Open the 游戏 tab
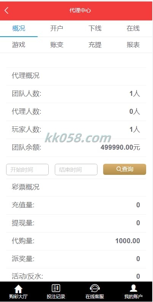This screenshot has height=302, width=153. 19,45
